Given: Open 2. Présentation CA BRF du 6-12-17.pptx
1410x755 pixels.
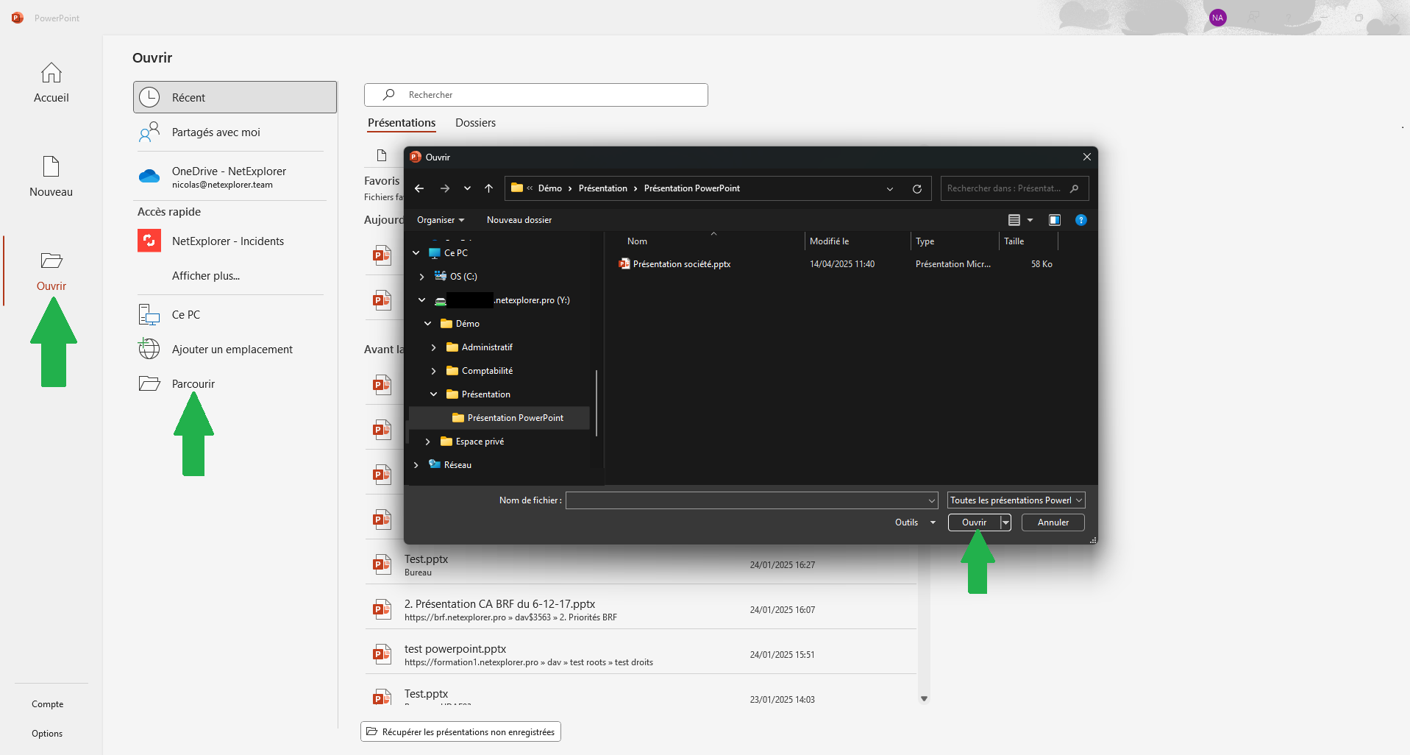Looking at the screenshot, I should (x=641, y=610).
